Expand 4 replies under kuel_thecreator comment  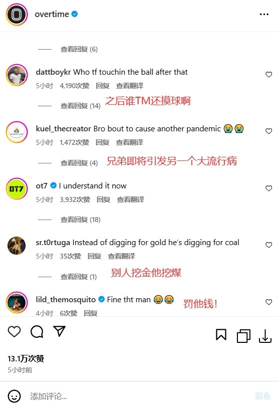[x=79, y=163]
